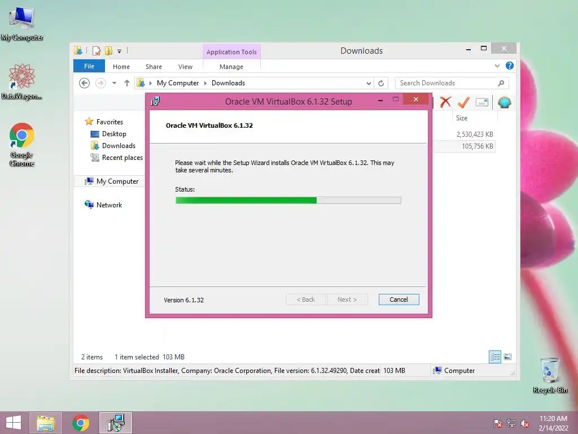Click VirtualBox setup title bar icon

coord(156,101)
